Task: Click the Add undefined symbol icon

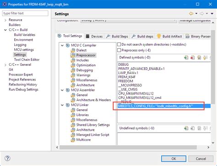Action: tap(186, 129)
